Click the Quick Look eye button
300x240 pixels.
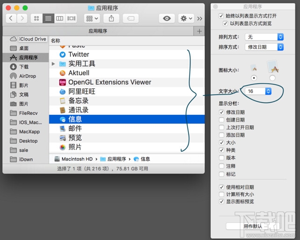pos(167,18)
